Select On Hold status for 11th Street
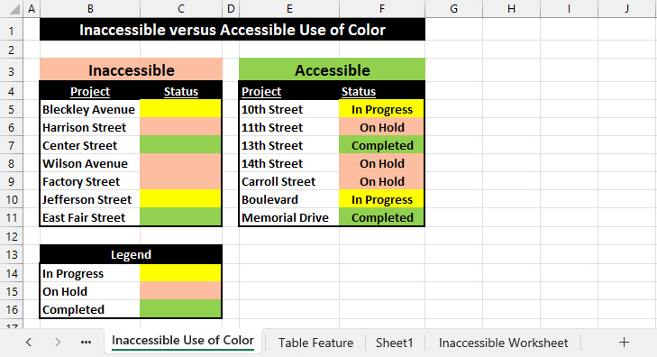This screenshot has width=657, height=357. (x=382, y=127)
